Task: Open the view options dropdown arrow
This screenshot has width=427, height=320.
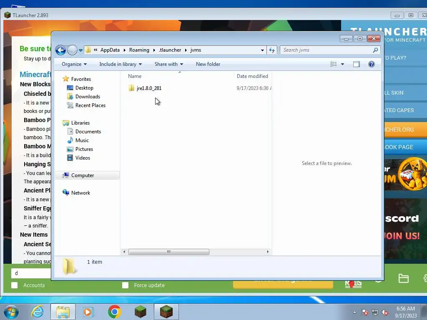Action: (x=343, y=64)
